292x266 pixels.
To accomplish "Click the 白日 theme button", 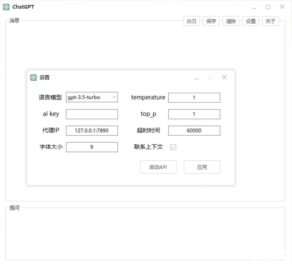I will point(192,21).
